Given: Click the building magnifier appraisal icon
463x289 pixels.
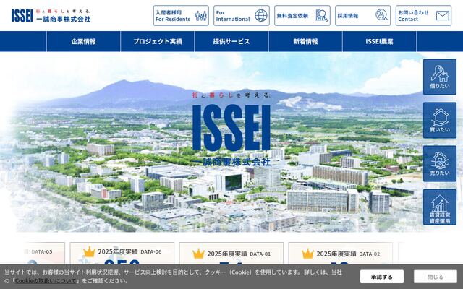Looking at the screenshot, I should (321, 16).
